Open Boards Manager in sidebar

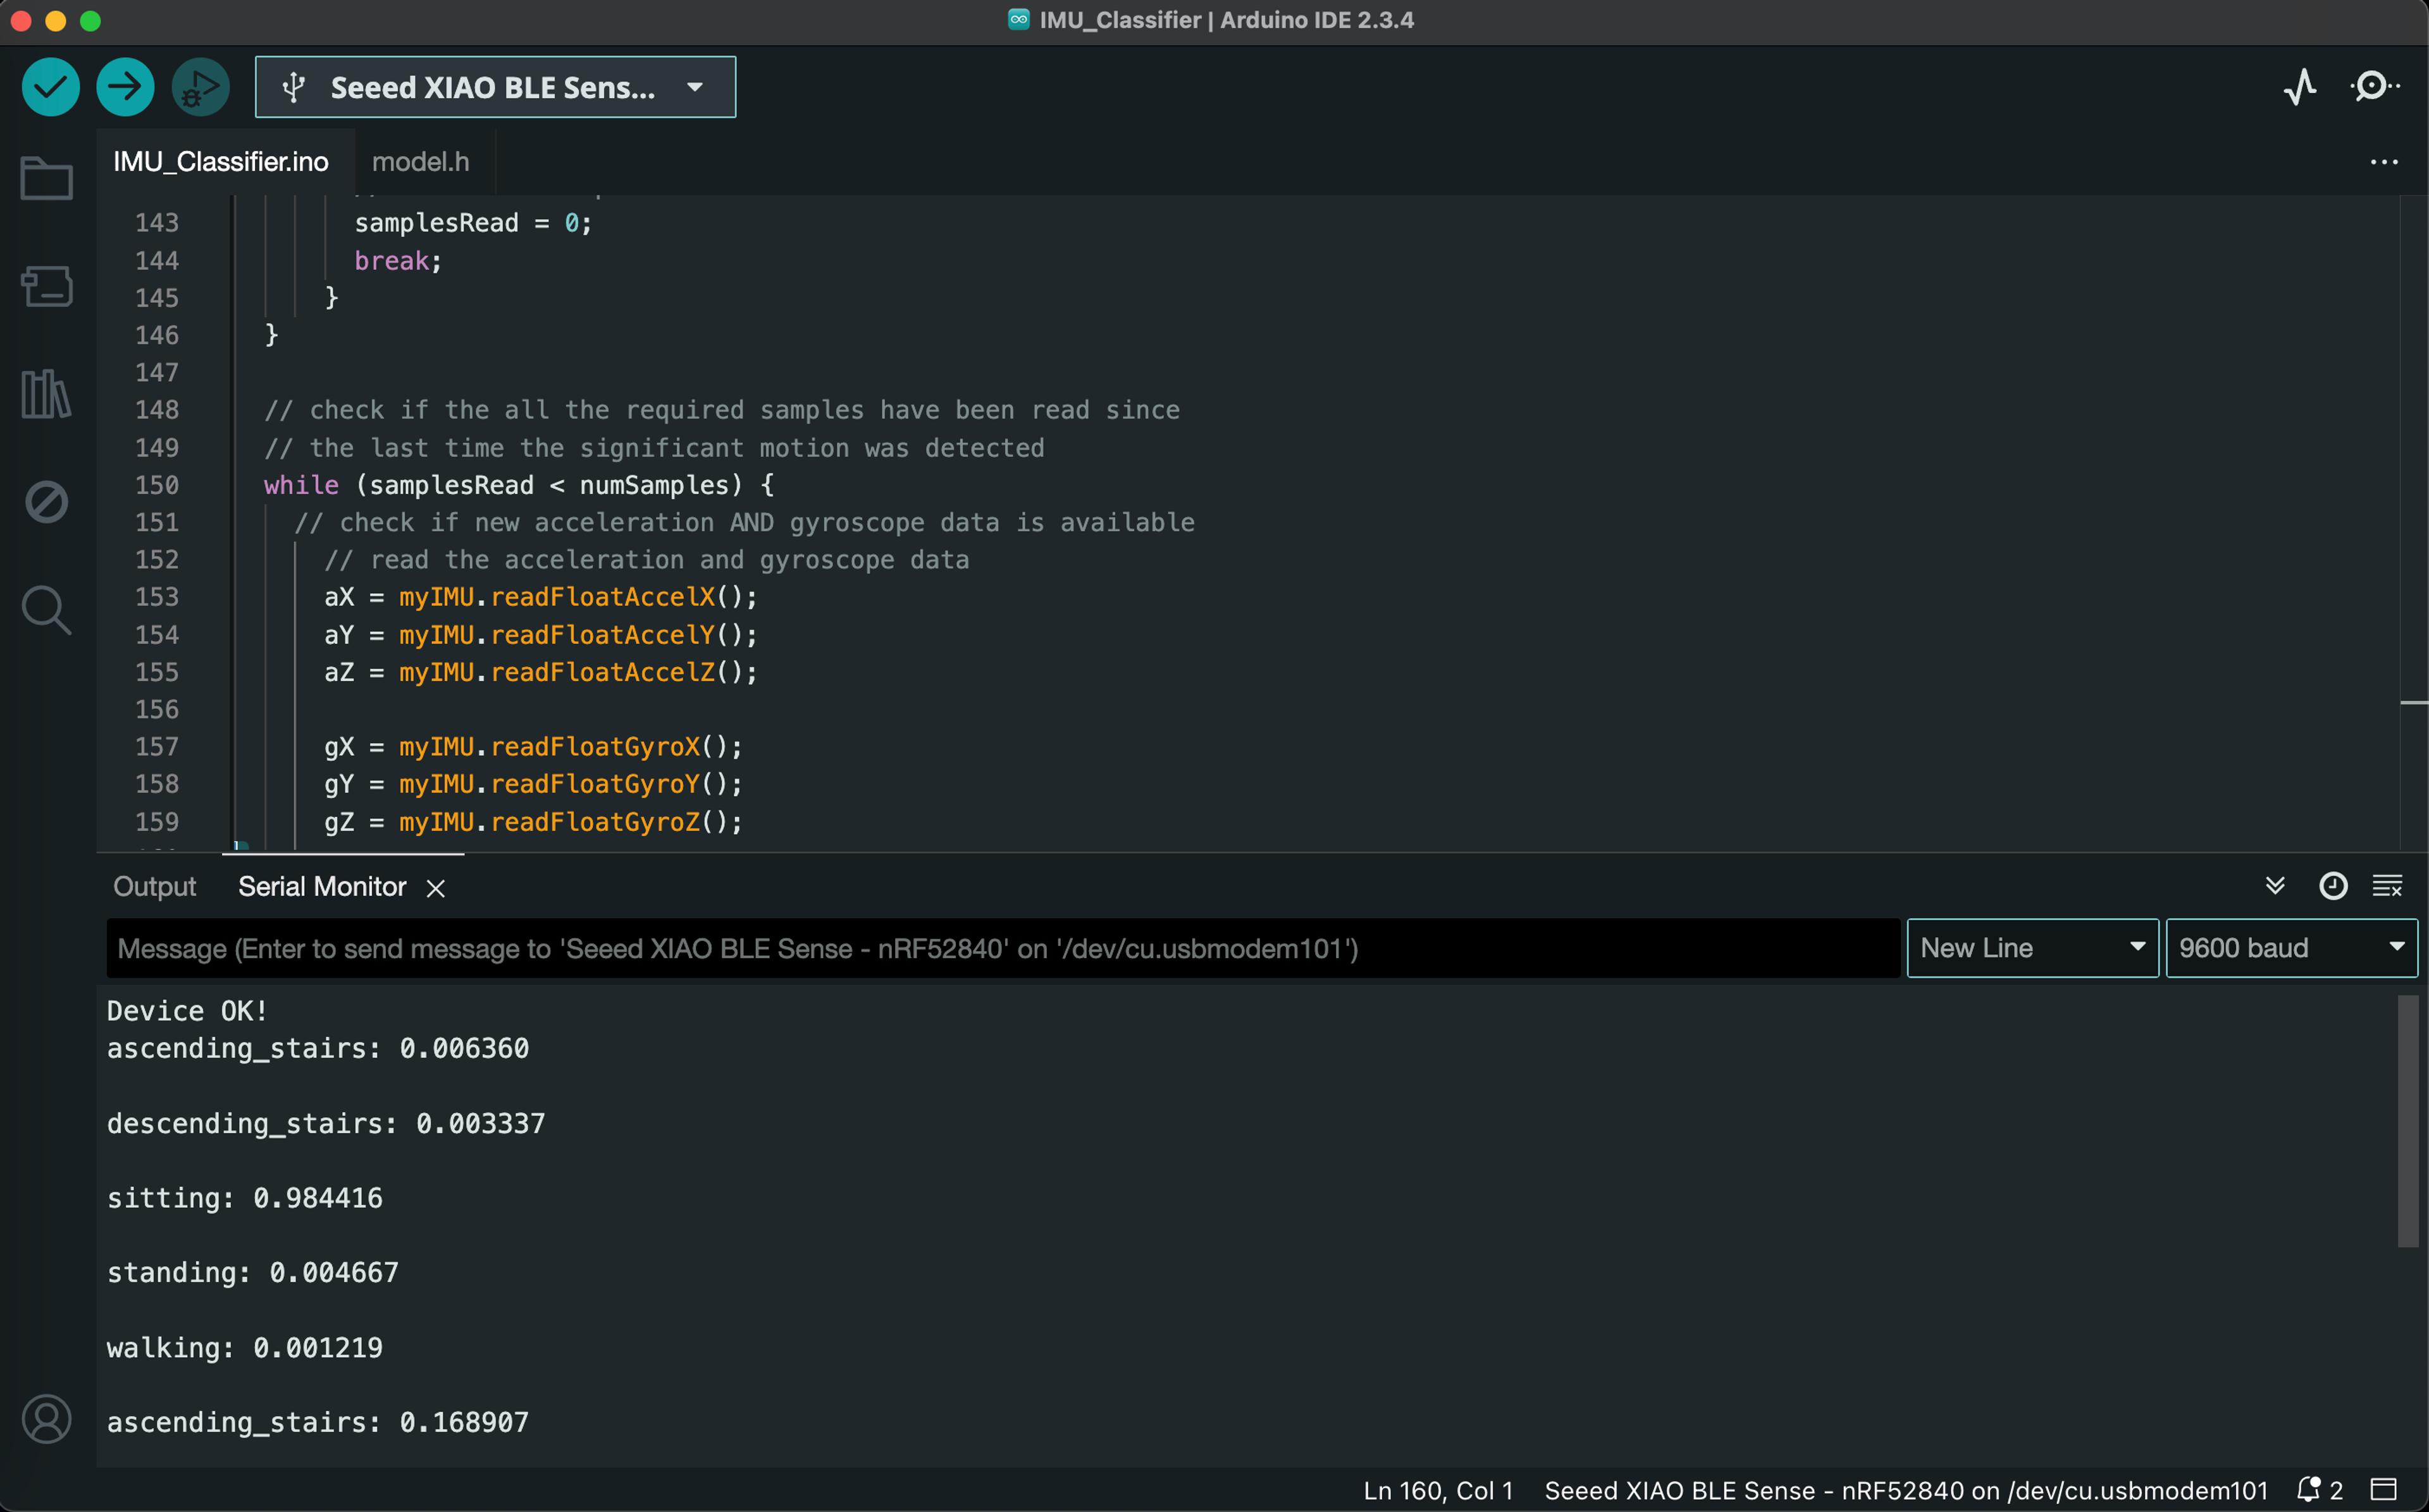pos(46,286)
